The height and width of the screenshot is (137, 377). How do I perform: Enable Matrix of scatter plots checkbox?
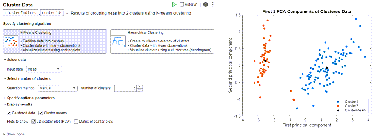(76, 122)
